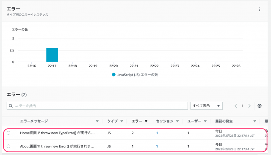Image resolution: width=271 pixels, height=155 pixels.
Task: Open table preferences gear icon
Action: (x=260, y=106)
